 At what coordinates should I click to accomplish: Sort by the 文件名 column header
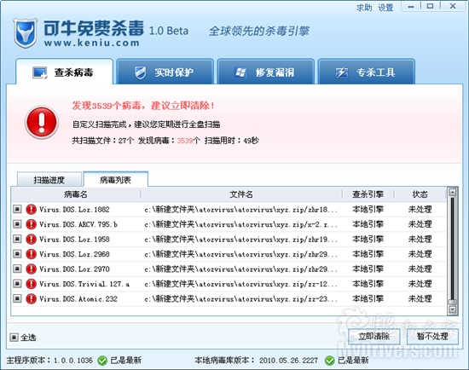tap(241, 194)
